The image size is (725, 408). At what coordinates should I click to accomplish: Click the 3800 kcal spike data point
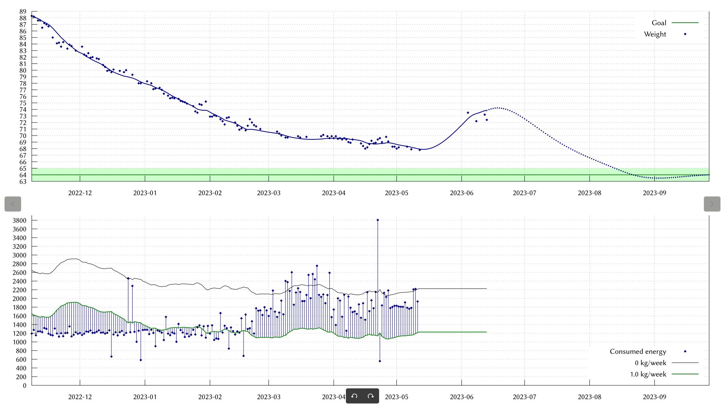point(378,220)
